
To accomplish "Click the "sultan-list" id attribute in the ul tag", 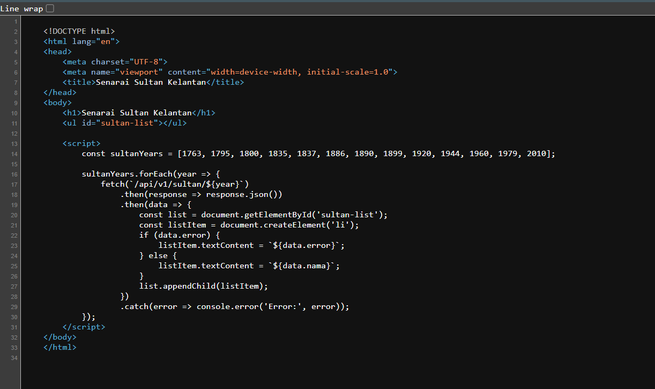I will (x=128, y=123).
